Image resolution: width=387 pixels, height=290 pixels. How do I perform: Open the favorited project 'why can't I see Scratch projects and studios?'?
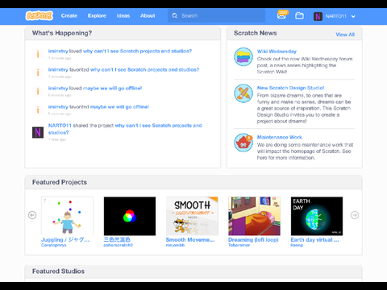(x=144, y=69)
